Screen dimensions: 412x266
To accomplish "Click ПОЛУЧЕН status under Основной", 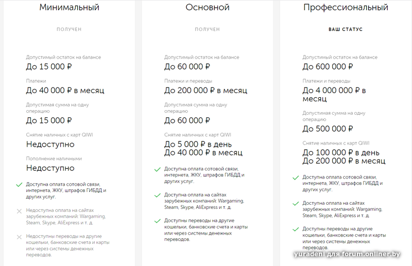I will tap(208, 29).
